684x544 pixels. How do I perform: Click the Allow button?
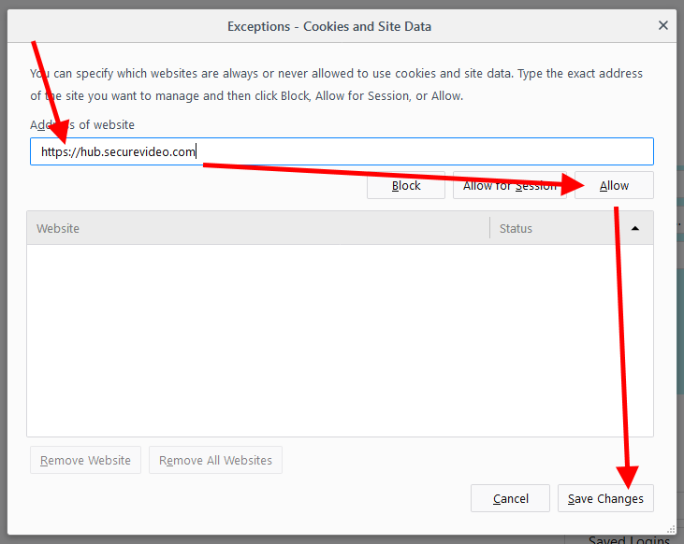pyautogui.click(x=614, y=185)
